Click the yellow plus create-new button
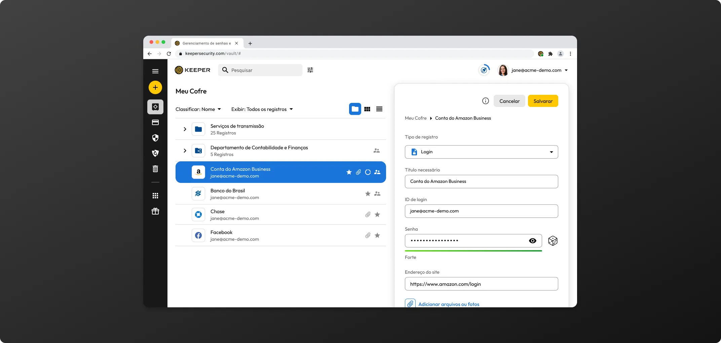The width and height of the screenshot is (721, 343). click(155, 87)
